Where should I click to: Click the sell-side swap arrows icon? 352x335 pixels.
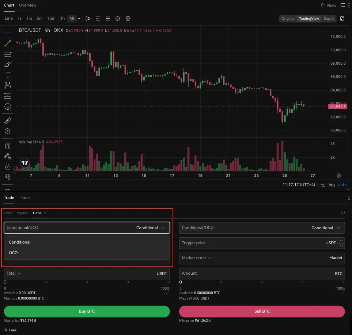pos(342,293)
